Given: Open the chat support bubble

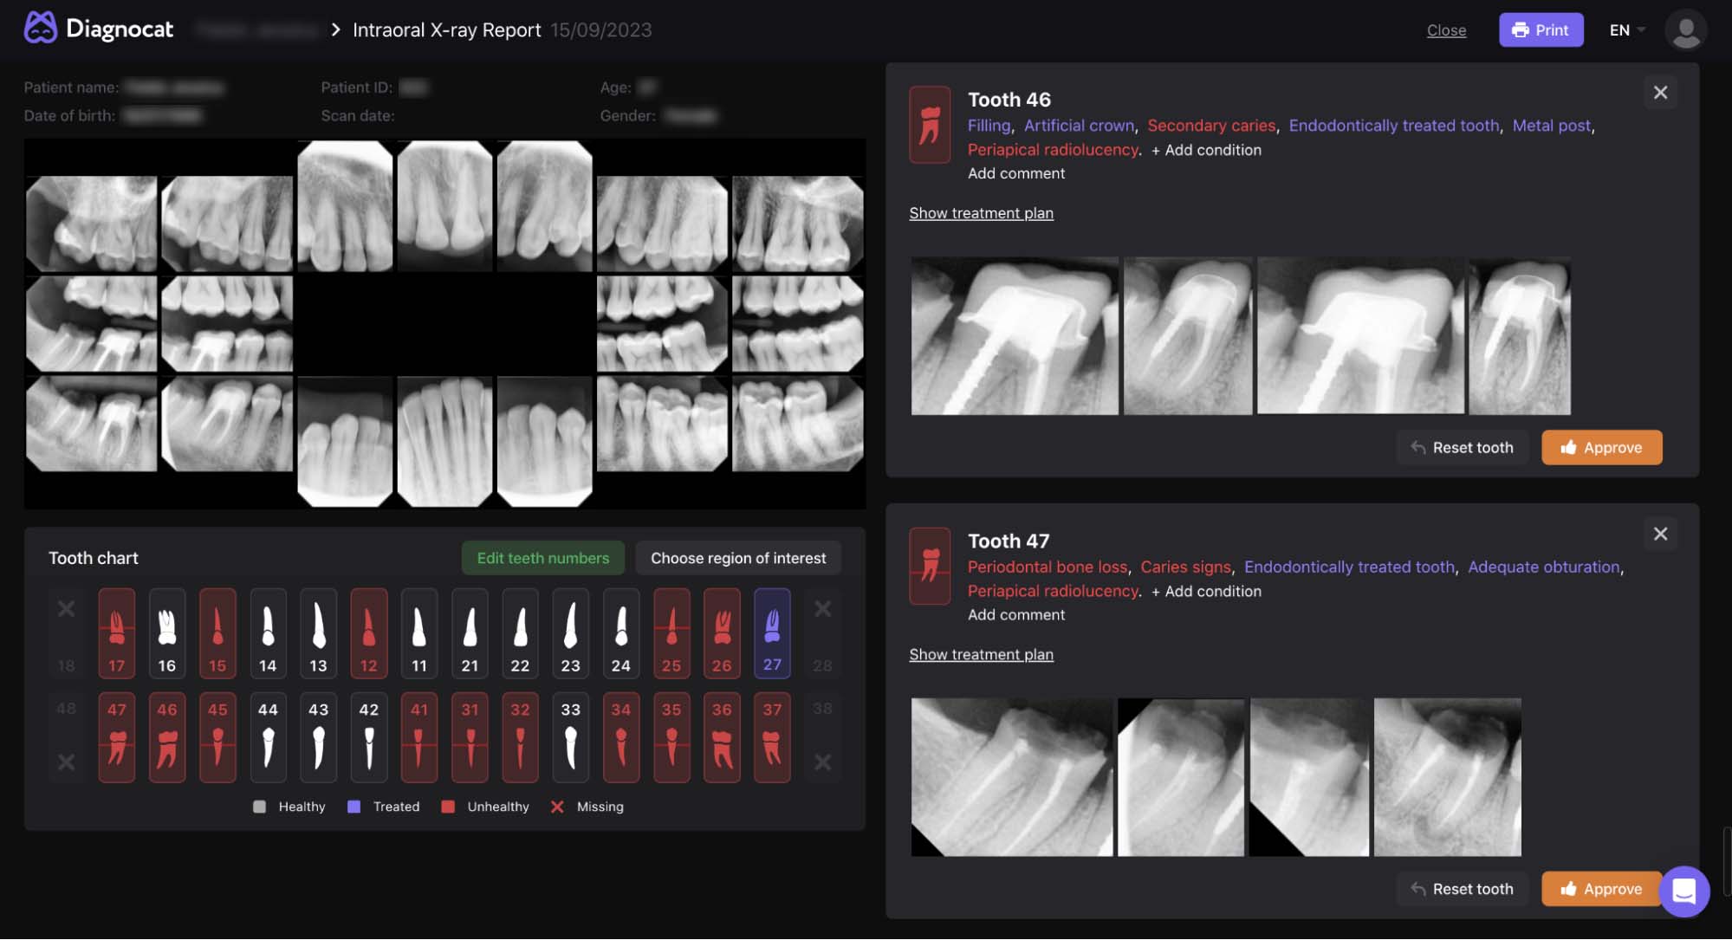Looking at the screenshot, I should (x=1683, y=891).
